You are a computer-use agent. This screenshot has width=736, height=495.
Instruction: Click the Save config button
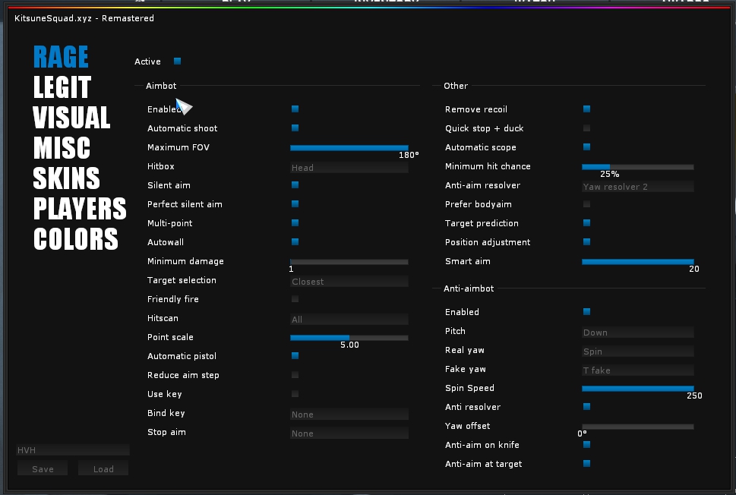[x=43, y=469]
